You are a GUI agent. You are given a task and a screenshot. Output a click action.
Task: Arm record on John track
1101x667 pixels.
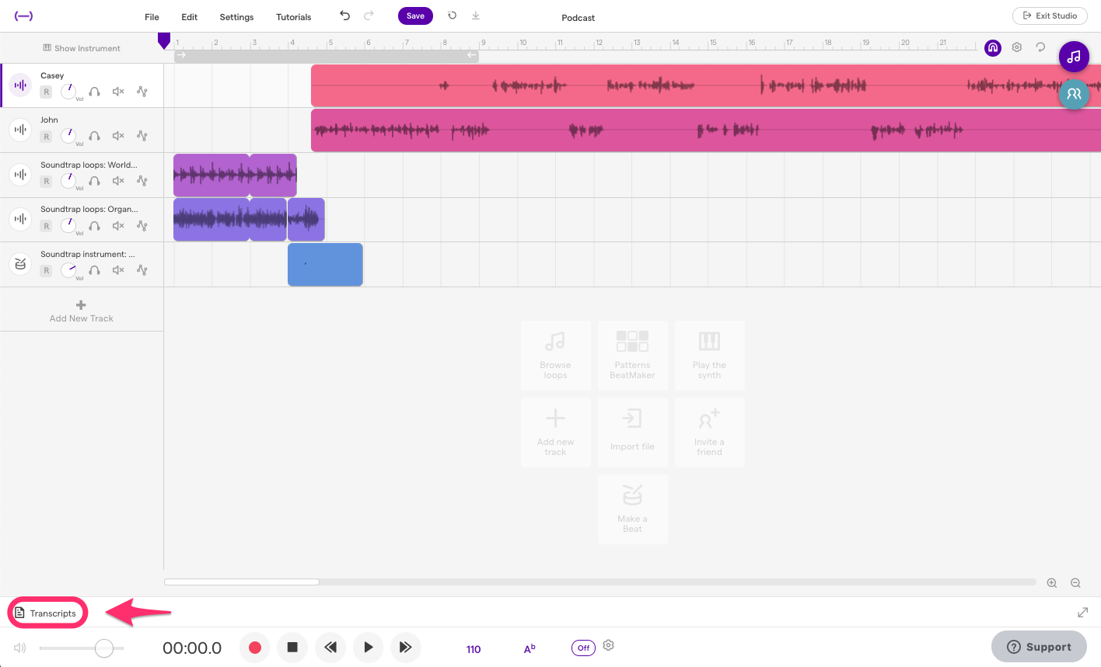pos(46,137)
